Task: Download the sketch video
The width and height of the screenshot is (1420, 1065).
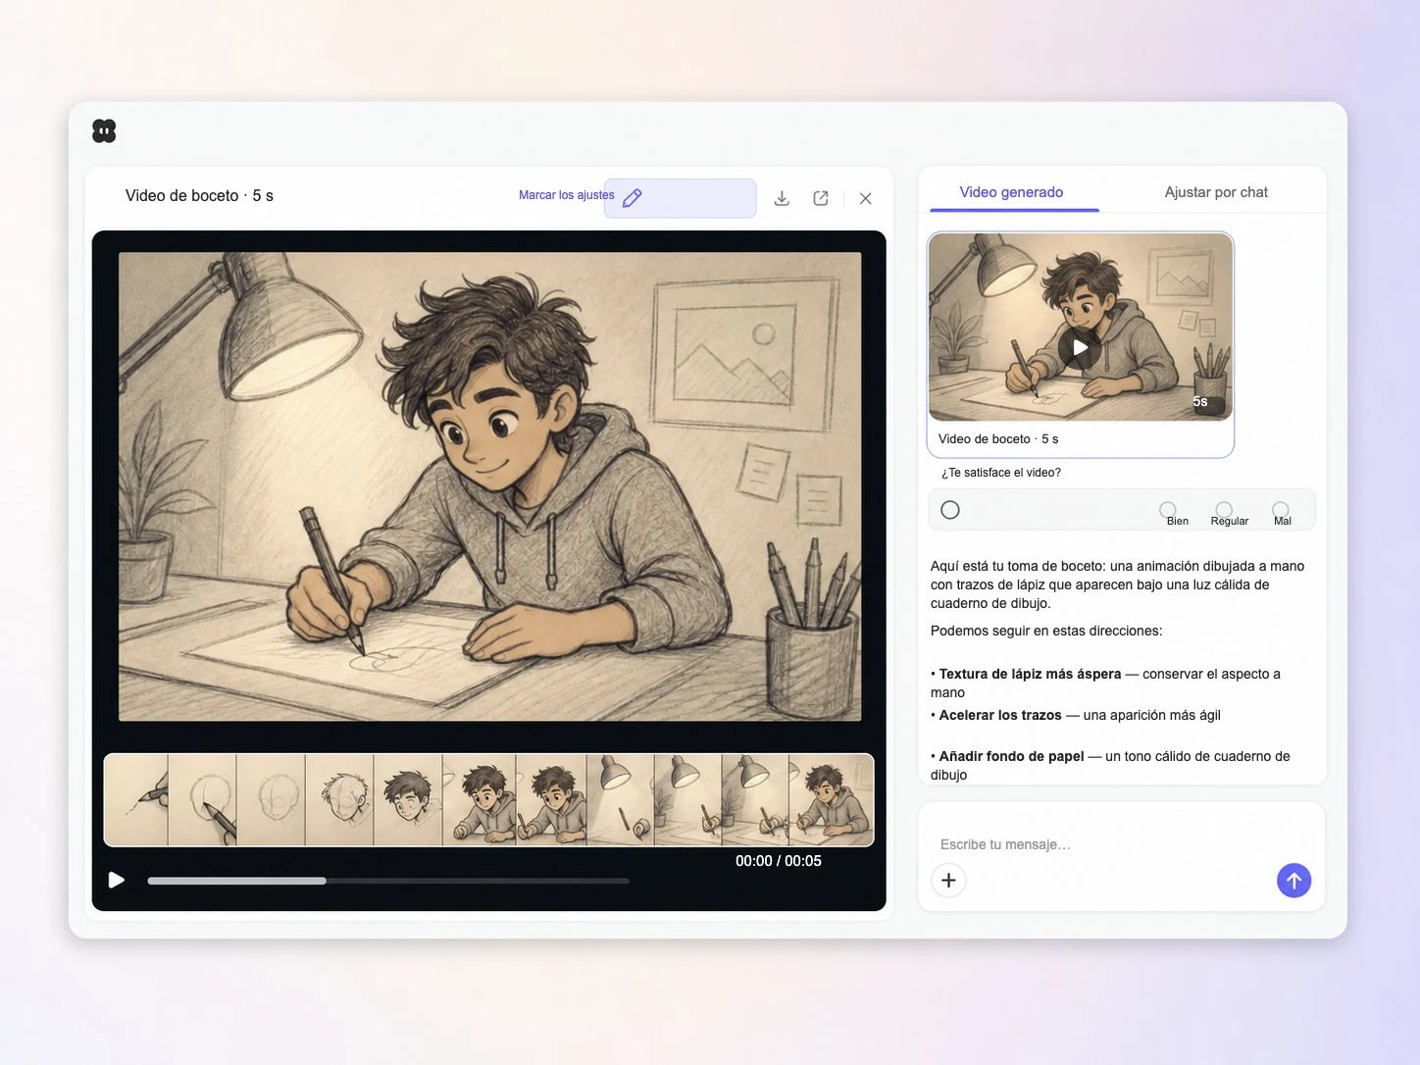Action: click(782, 198)
